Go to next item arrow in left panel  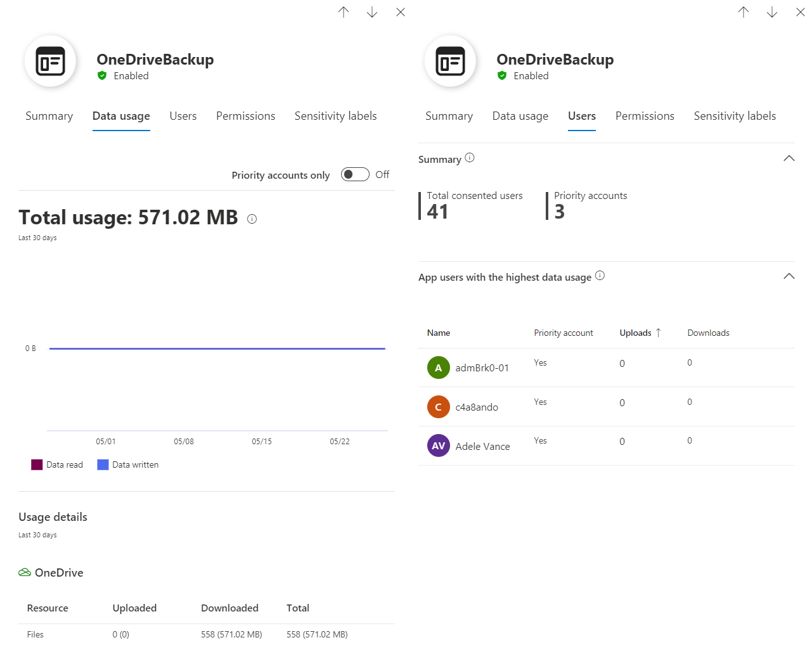[372, 12]
